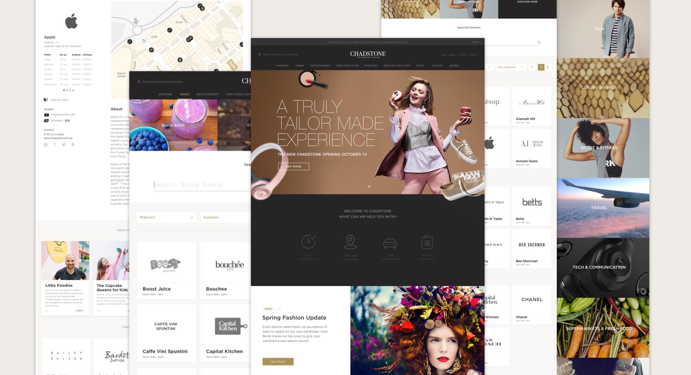Click the parents room marker on the centre map
Screen dimensions: 691x375
[x=180, y=60]
